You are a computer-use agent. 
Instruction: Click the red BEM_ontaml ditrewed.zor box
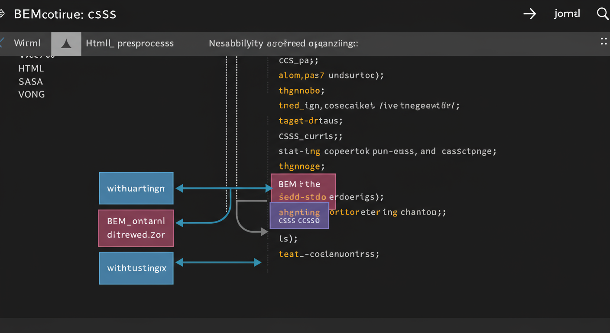(136, 229)
